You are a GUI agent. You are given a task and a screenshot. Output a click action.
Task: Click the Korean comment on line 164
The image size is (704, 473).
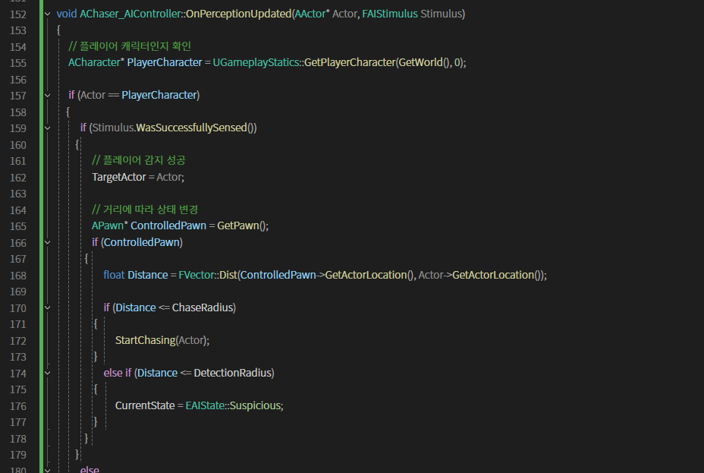[x=145, y=210]
